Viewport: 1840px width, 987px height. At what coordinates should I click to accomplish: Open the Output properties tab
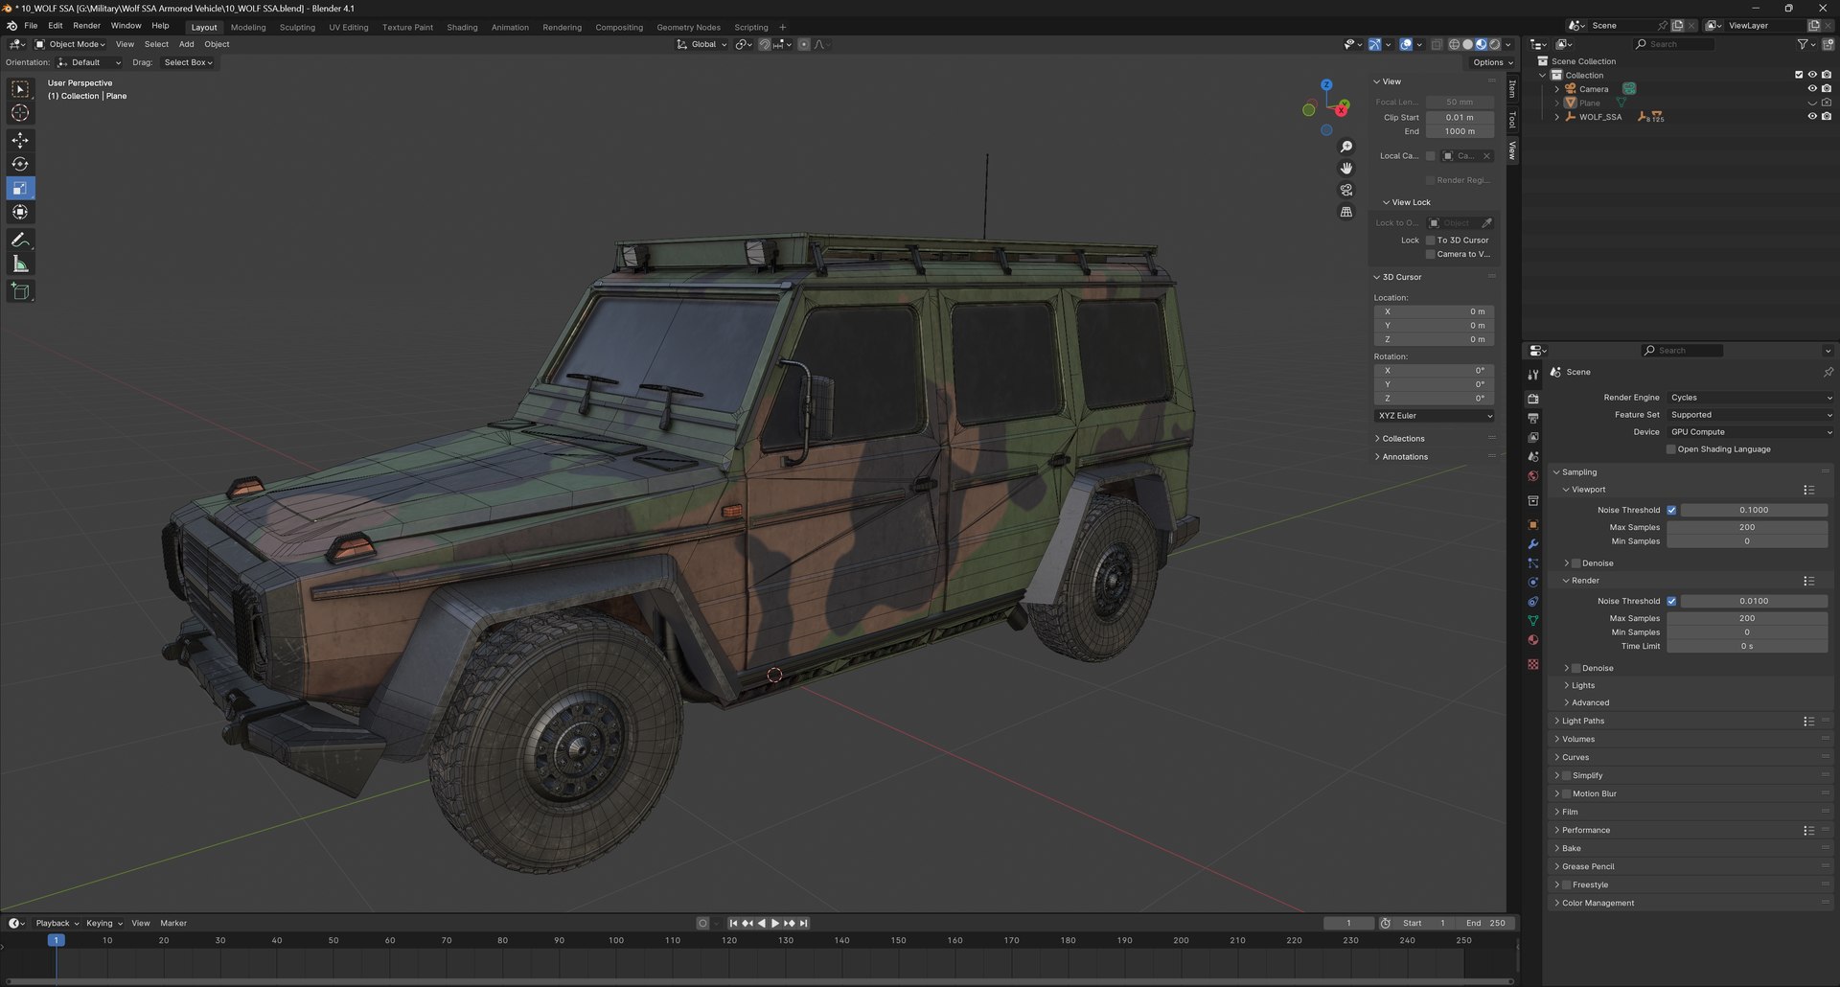pos(1532,418)
